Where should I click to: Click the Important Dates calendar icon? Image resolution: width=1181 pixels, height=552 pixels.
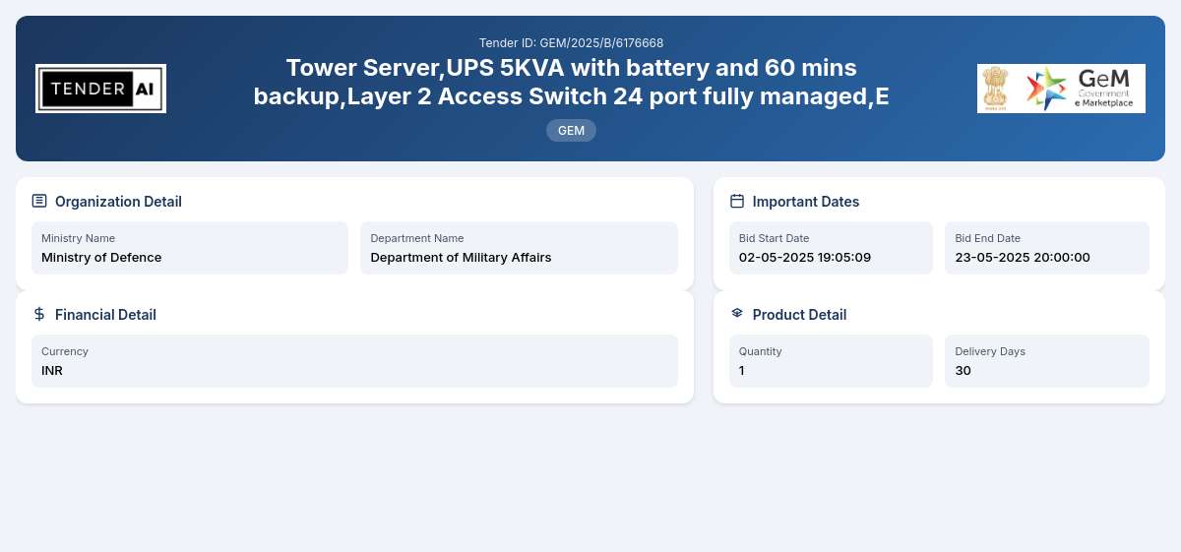(x=737, y=201)
